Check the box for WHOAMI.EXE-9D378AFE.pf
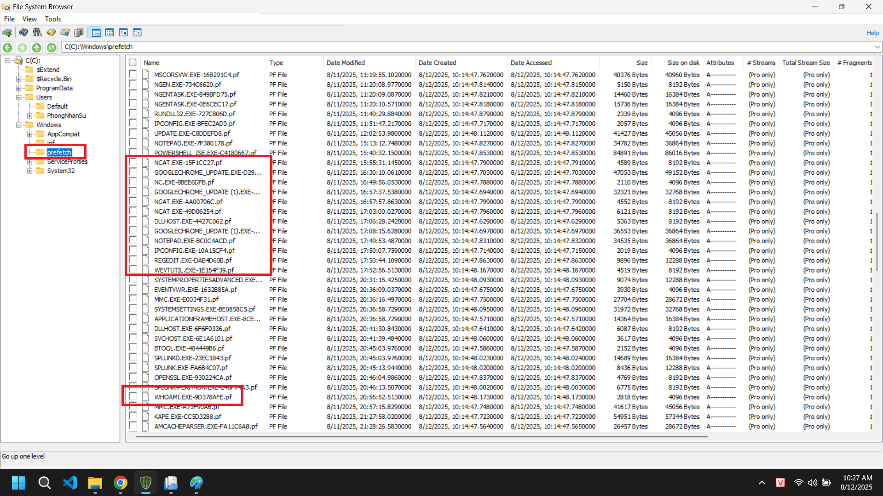 click(x=133, y=396)
